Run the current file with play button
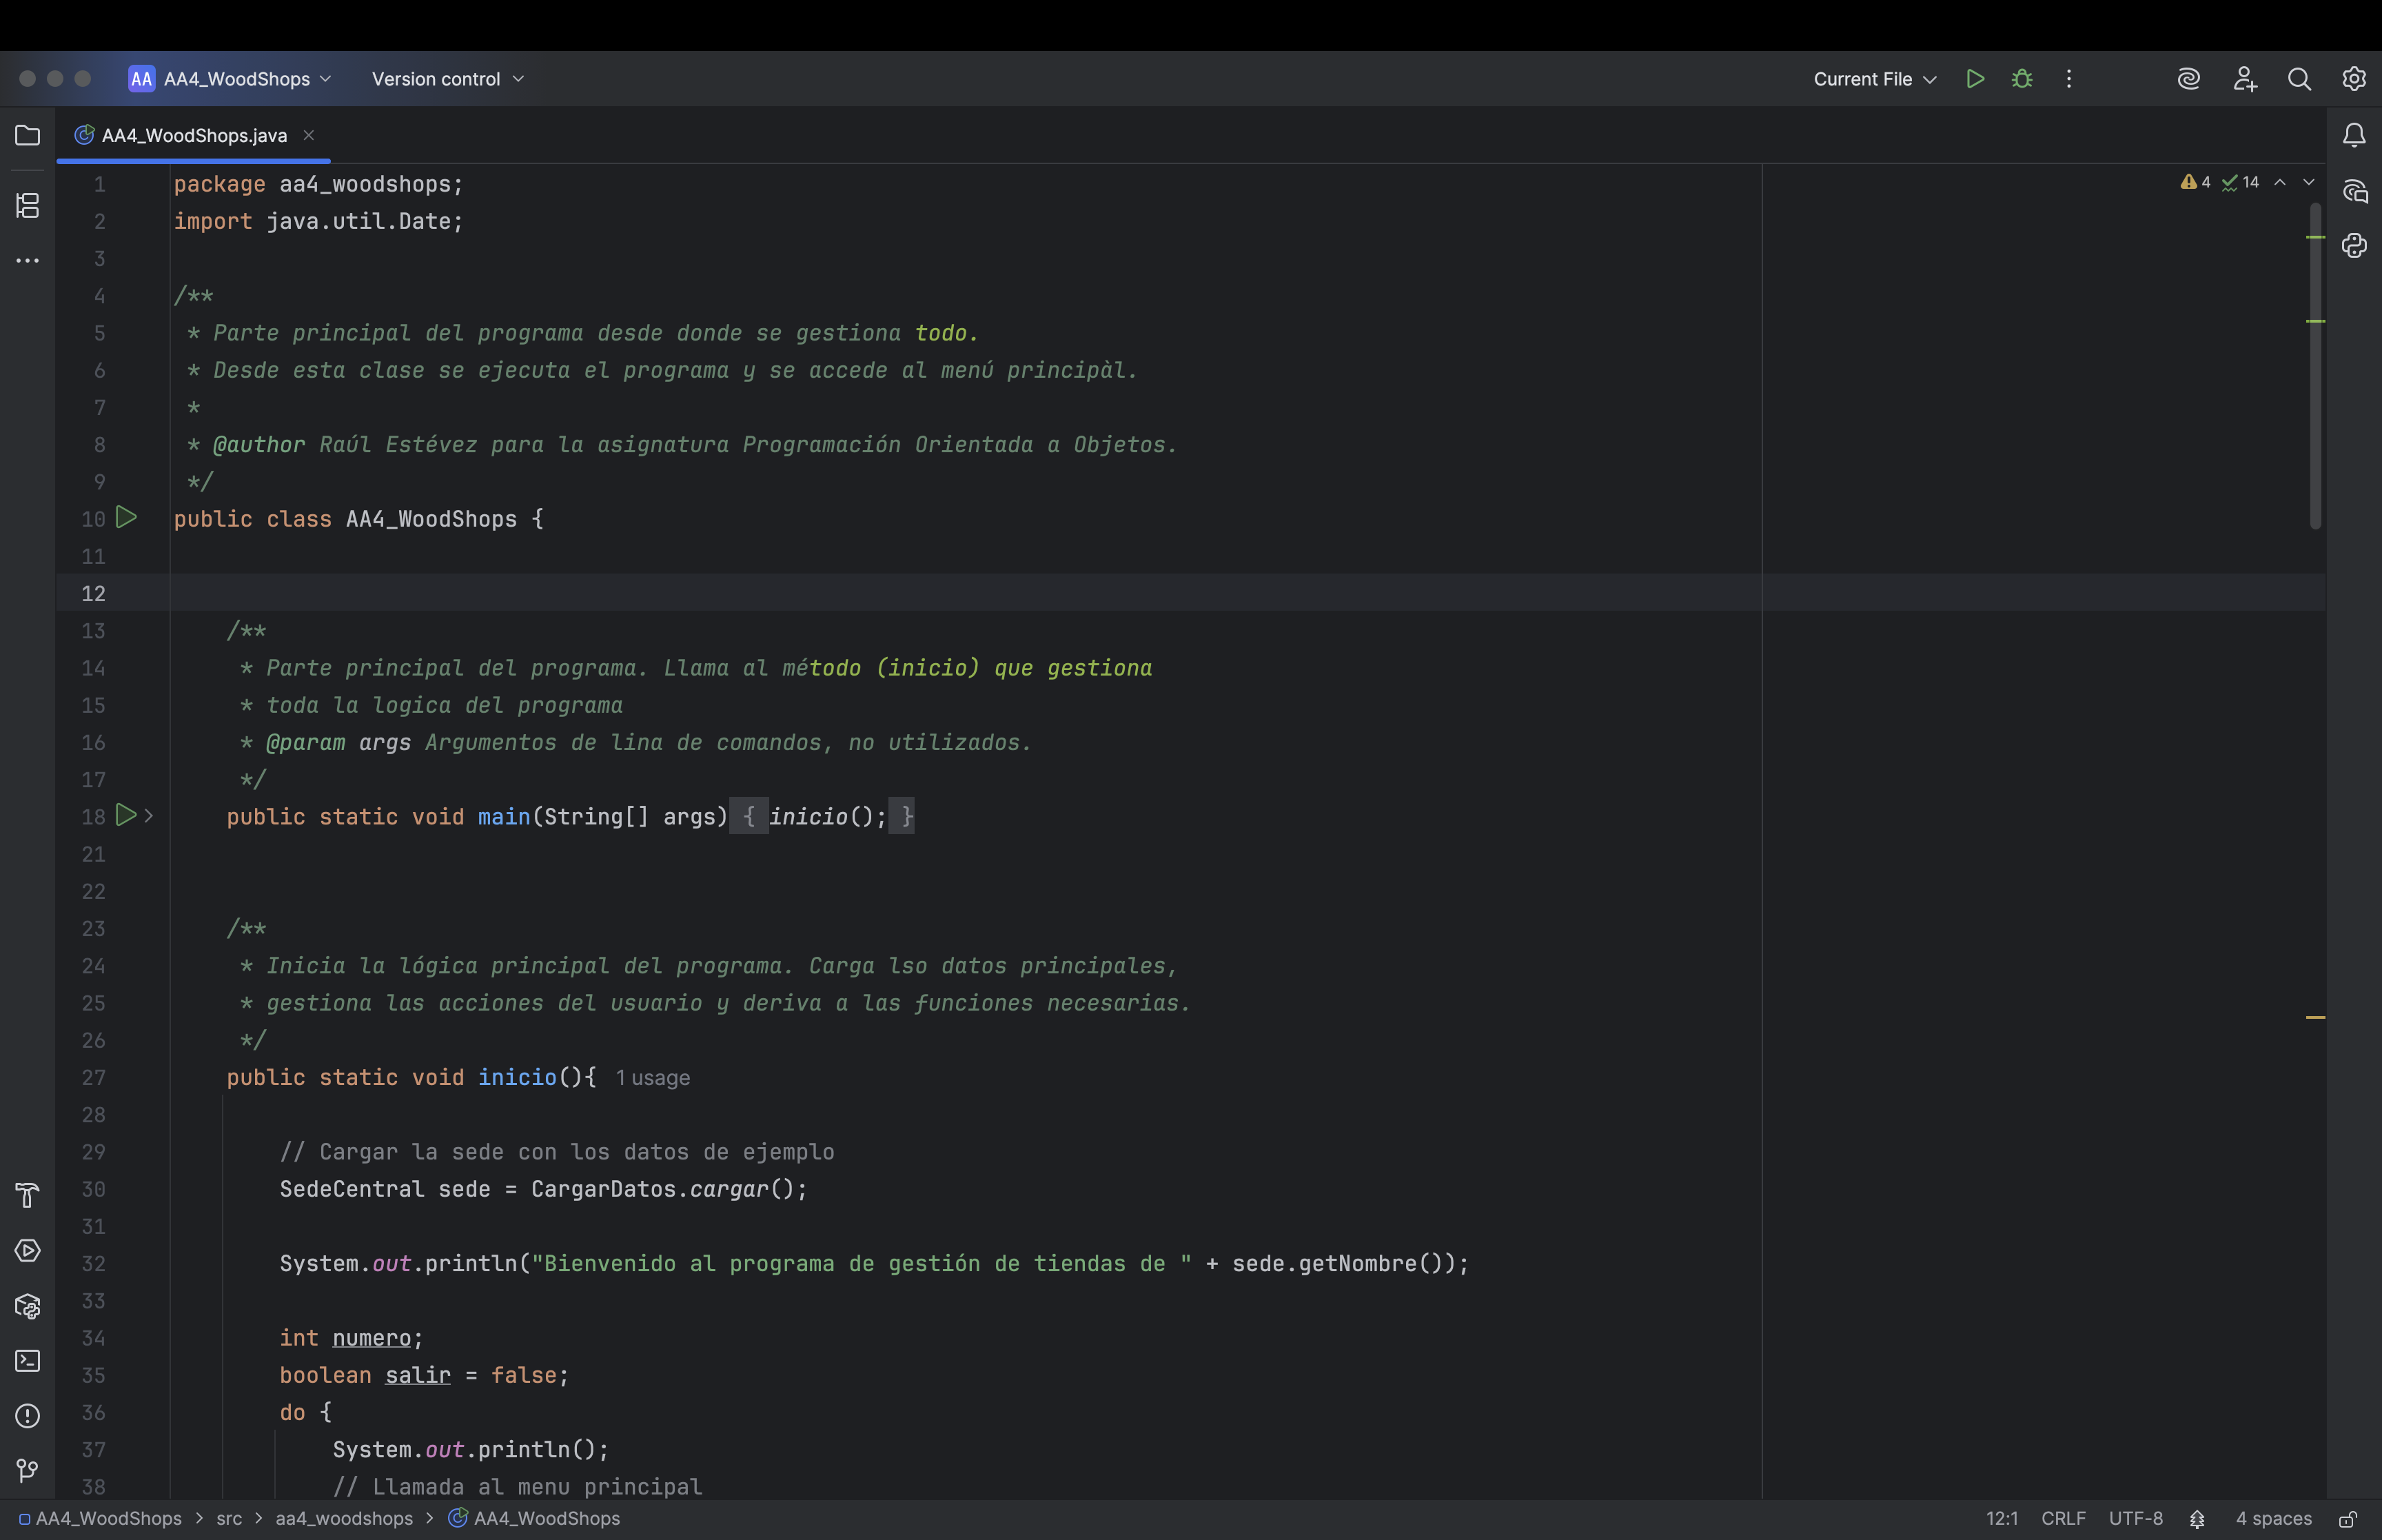The image size is (2382, 1540). pos(1974,79)
